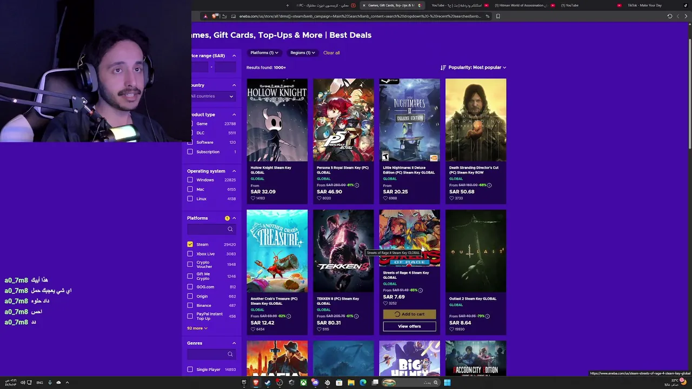Switch to Hitman World of Assassination tab
Viewport: 692px width, 389px height.
522,5
